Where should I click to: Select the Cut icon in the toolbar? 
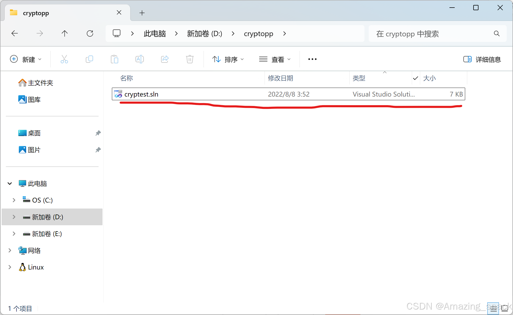pyautogui.click(x=64, y=59)
